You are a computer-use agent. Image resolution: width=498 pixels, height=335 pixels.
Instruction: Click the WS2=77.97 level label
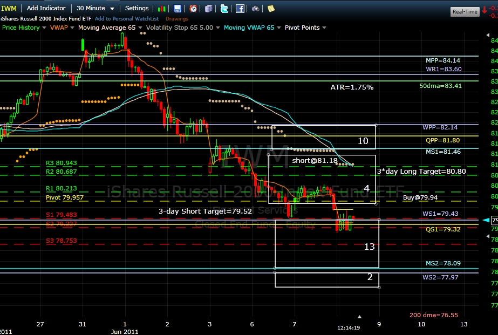tap(440, 277)
